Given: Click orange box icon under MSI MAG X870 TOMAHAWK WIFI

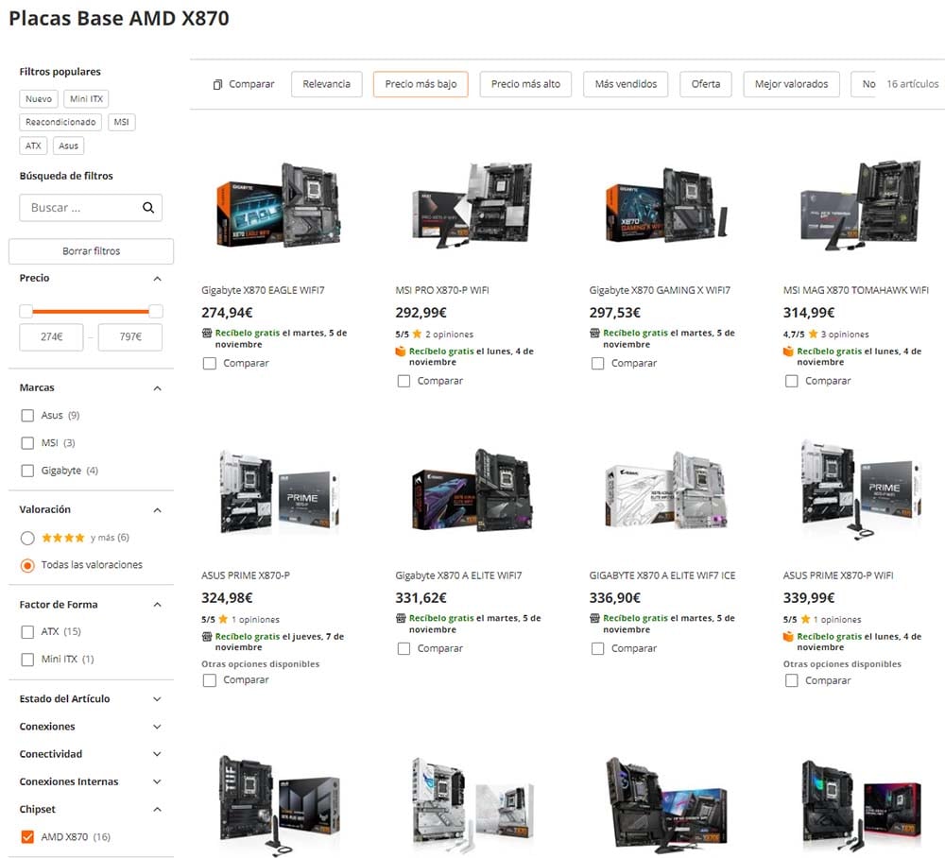Looking at the screenshot, I should pyautogui.click(x=788, y=352).
